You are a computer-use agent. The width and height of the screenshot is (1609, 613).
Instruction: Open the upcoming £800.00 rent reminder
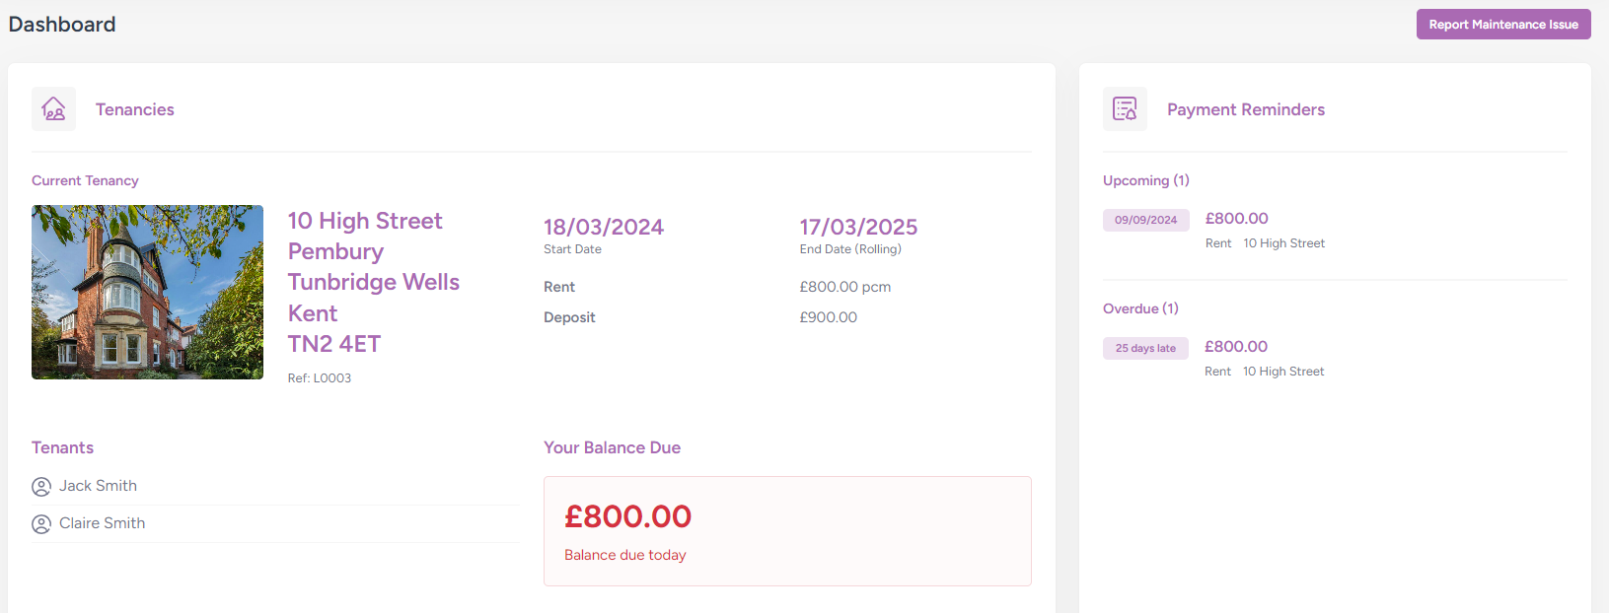coord(1236,219)
